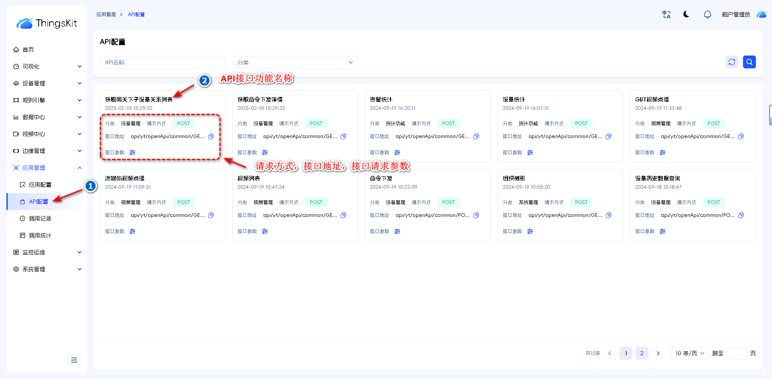Click the next page arrow
This screenshot has height=379, width=772.
tap(658, 353)
